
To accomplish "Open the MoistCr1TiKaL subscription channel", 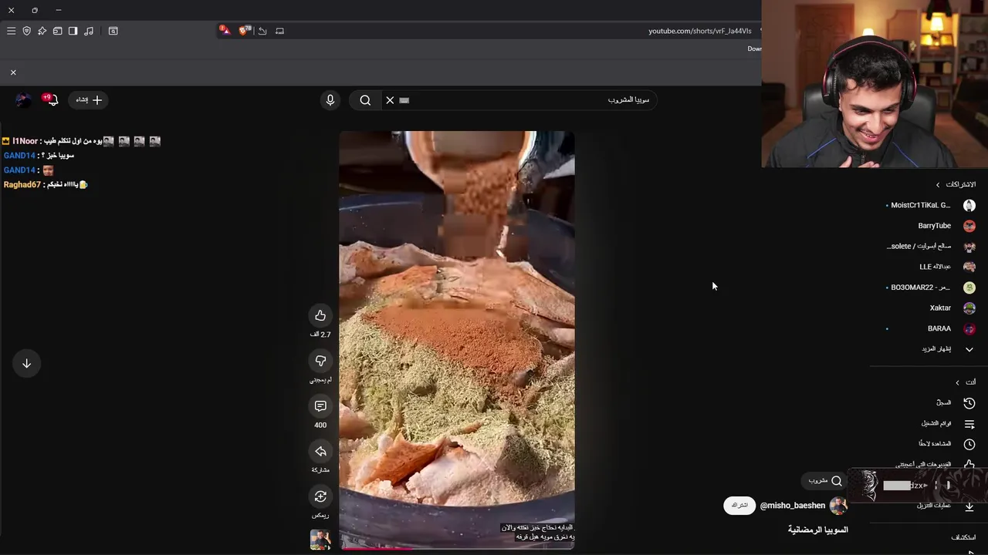I will [x=930, y=205].
